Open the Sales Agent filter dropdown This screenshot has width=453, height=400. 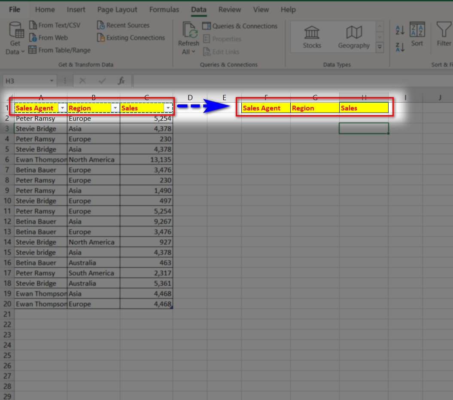click(x=63, y=108)
